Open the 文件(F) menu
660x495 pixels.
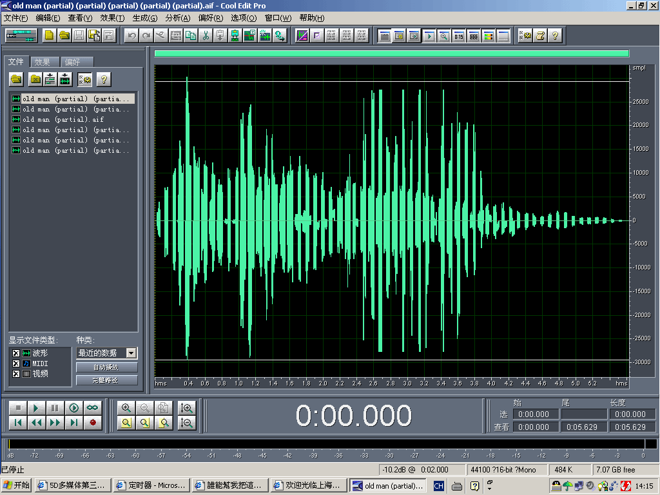pos(15,17)
